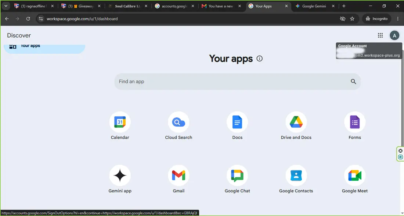Open the Google Meet app icon

355,176
